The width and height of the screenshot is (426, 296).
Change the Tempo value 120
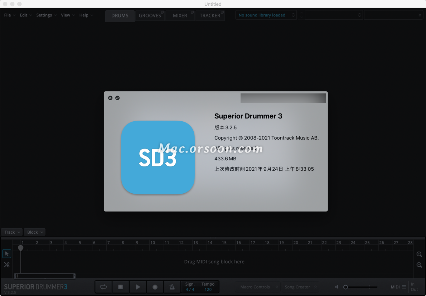tap(208, 290)
